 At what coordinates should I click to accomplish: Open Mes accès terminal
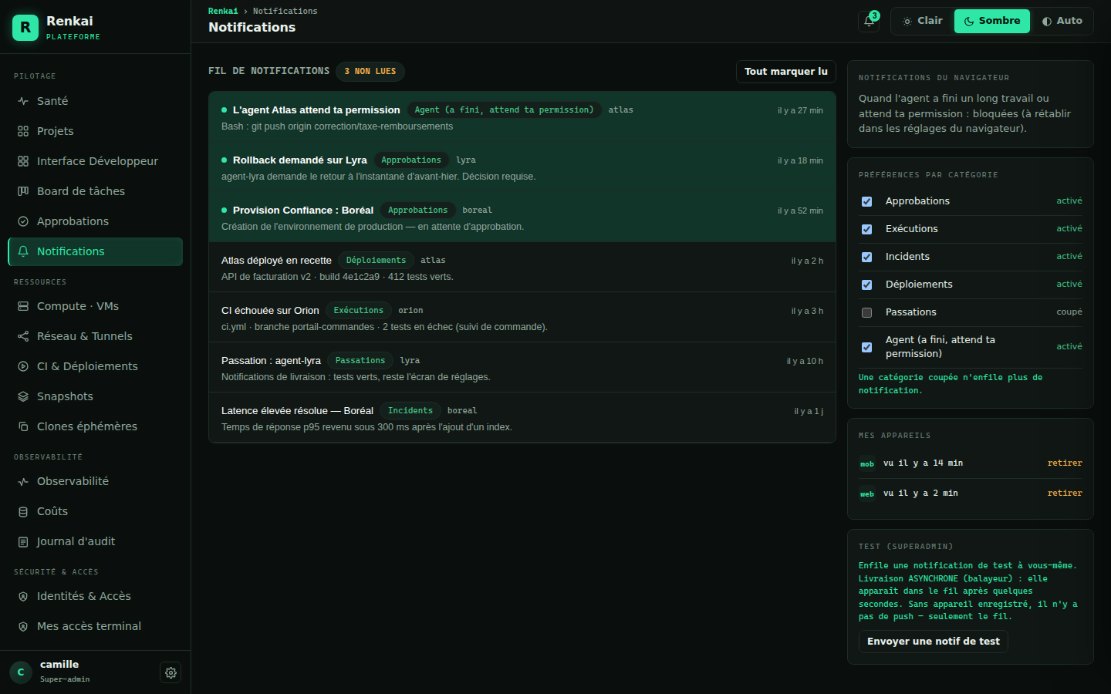(x=95, y=626)
